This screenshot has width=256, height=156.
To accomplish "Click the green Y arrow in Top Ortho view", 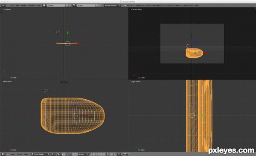I will 68,32.
